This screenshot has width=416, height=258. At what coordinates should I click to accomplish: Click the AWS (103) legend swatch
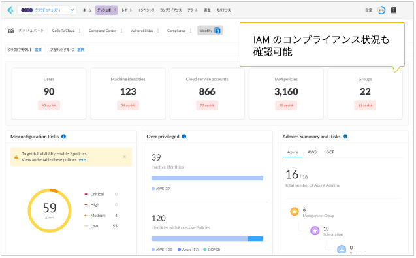pyautogui.click(x=153, y=250)
